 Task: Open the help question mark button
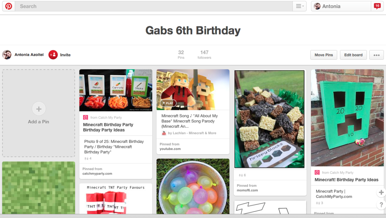pos(381,204)
